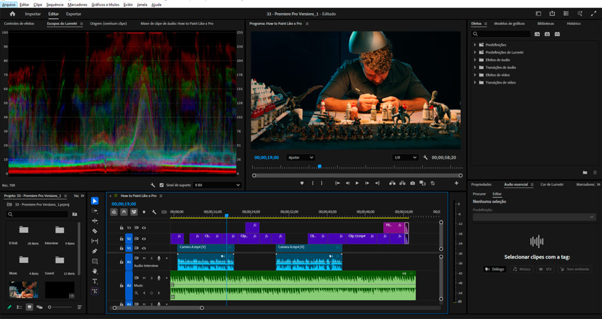This screenshot has height=319, width=602.
Task: Expand Predefinições de Lumetri folder
Action: [x=475, y=52]
